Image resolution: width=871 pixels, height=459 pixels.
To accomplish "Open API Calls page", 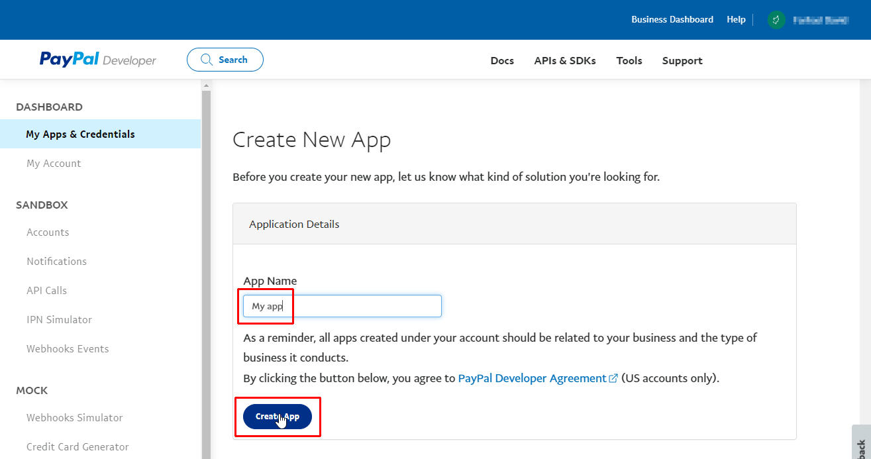I will pyautogui.click(x=46, y=291).
